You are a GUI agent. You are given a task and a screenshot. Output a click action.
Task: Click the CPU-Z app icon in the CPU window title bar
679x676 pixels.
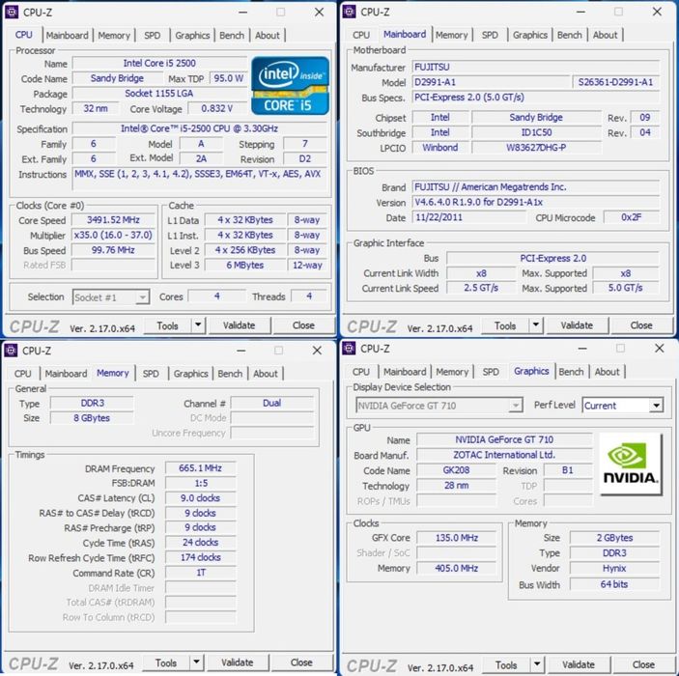[12, 13]
